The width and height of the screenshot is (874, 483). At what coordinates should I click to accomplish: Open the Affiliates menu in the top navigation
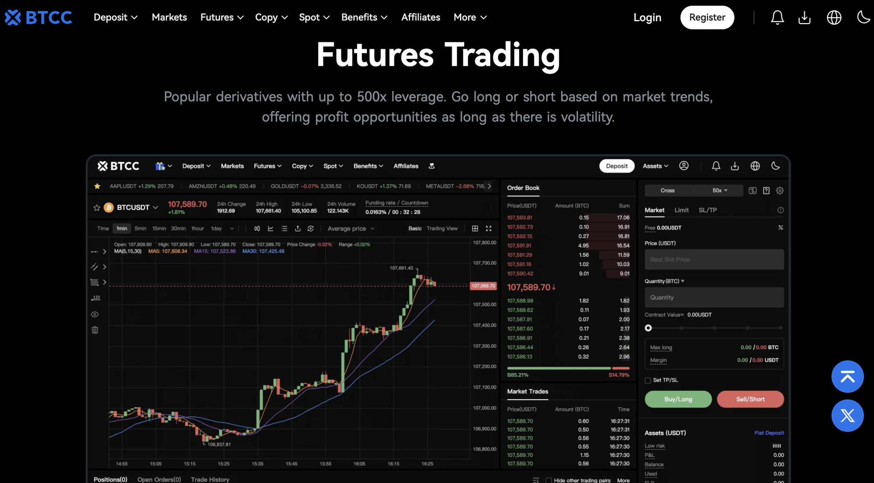tap(420, 17)
